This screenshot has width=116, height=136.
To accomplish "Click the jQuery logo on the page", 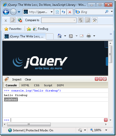I will click(x=40, y=63).
